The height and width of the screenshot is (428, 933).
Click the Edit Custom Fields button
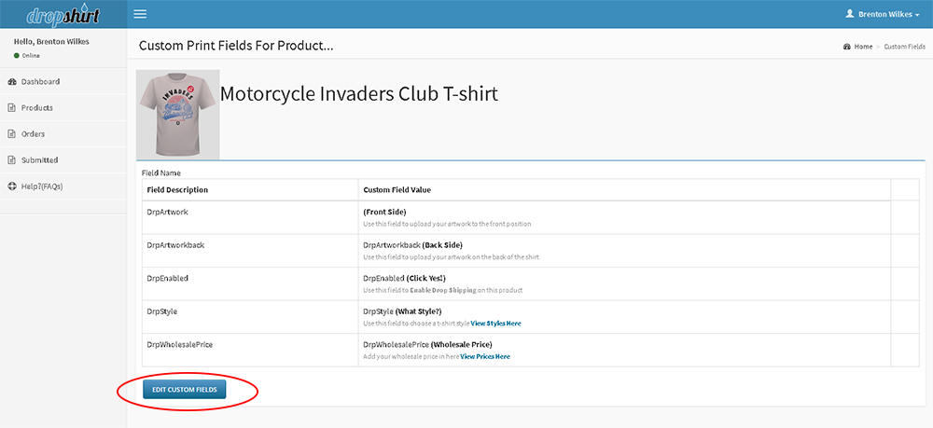tap(185, 390)
